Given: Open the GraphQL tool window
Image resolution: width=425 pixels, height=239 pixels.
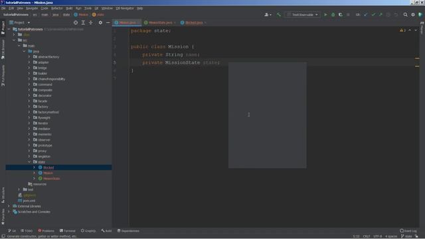Looking at the screenshot, I should pos(88,231).
